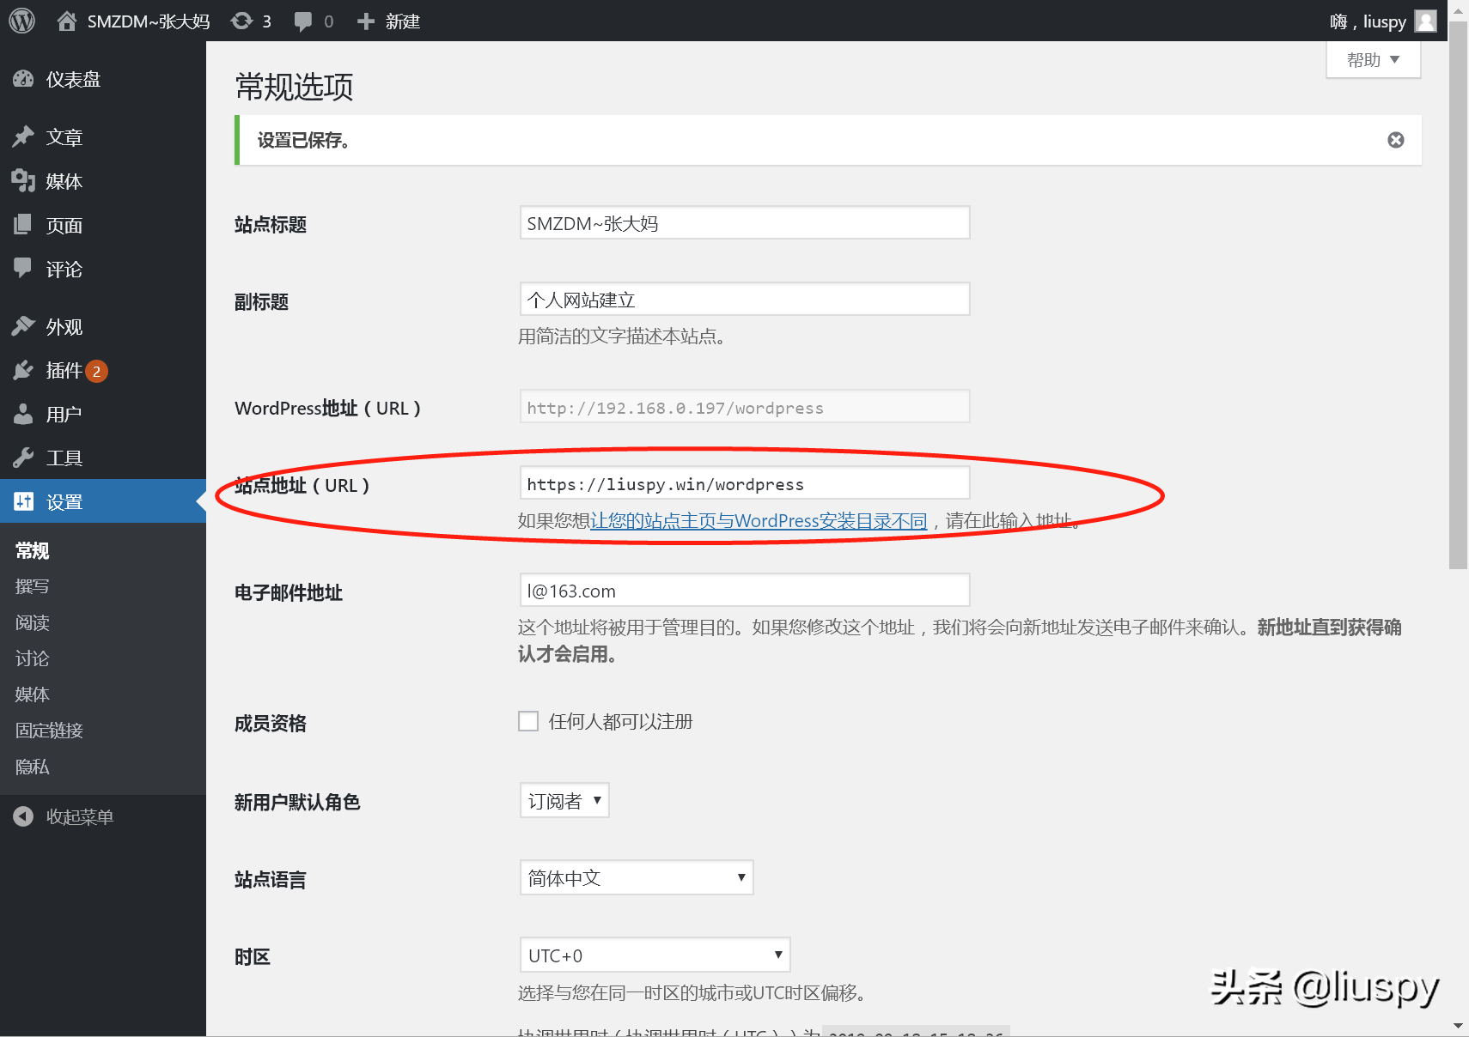The height and width of the screenshot is (1037, 1469).
Task: Click the WordPress logo icon
Action: (21, 21)
